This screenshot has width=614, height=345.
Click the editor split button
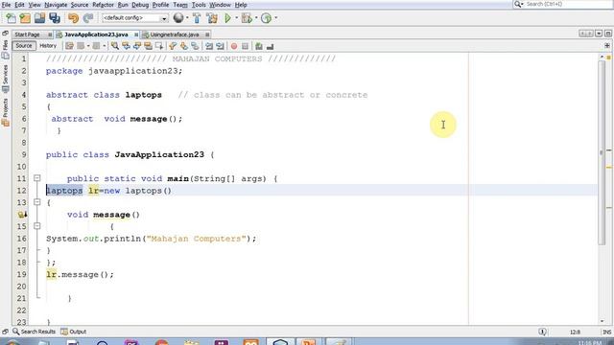607,46
